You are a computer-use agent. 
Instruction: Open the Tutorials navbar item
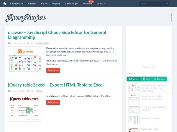click(32, 4)
